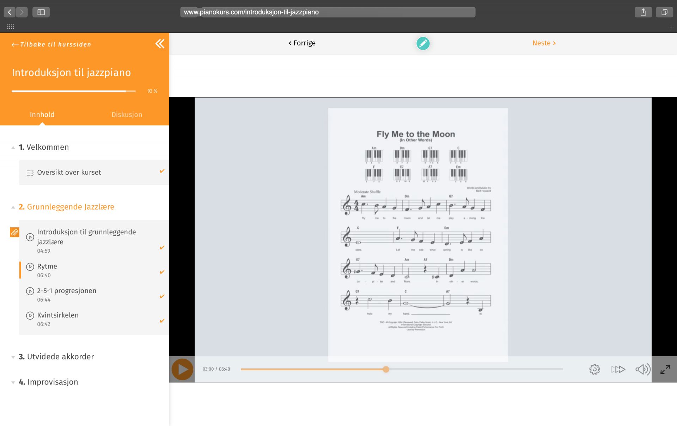This screenshot has height=426, width=677.
Task: Open the 2-5-1 progresjonen lesson
Action: click(x=94, y=295)
